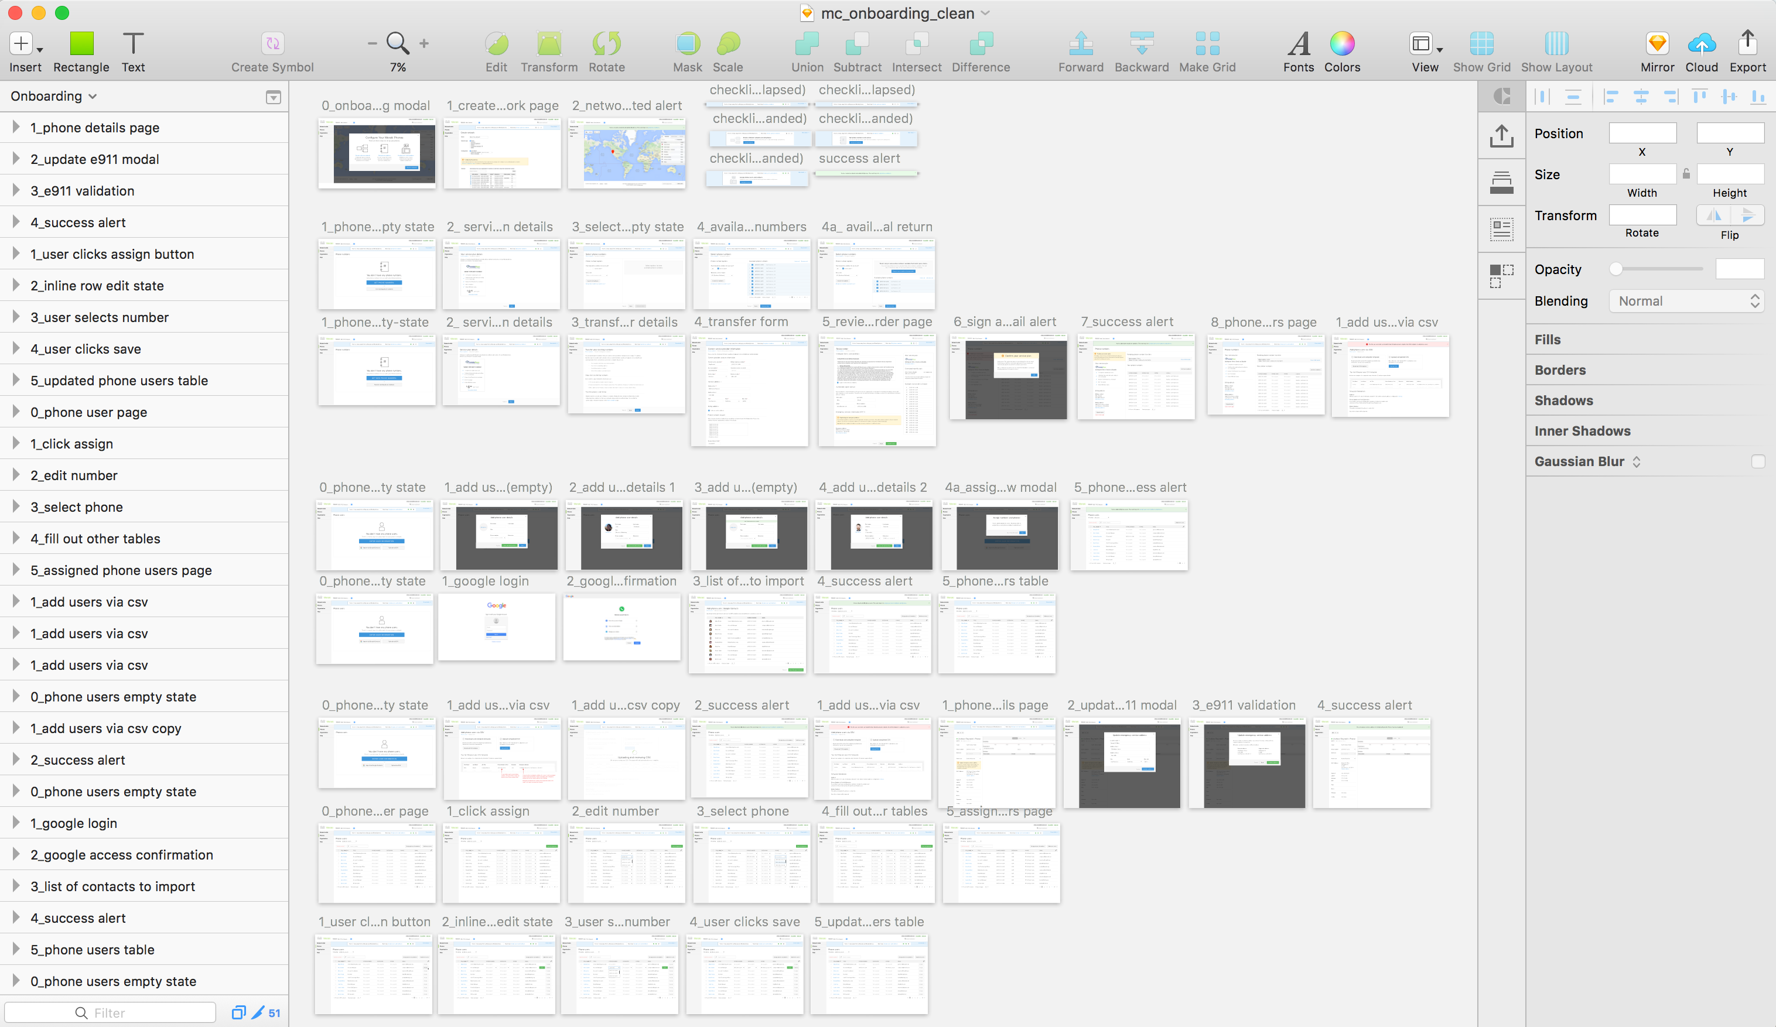This screenshot has height=1027, width=1776.
Task: Click the Make Grid toolbar icon
Action: (x=1207, y=44)
